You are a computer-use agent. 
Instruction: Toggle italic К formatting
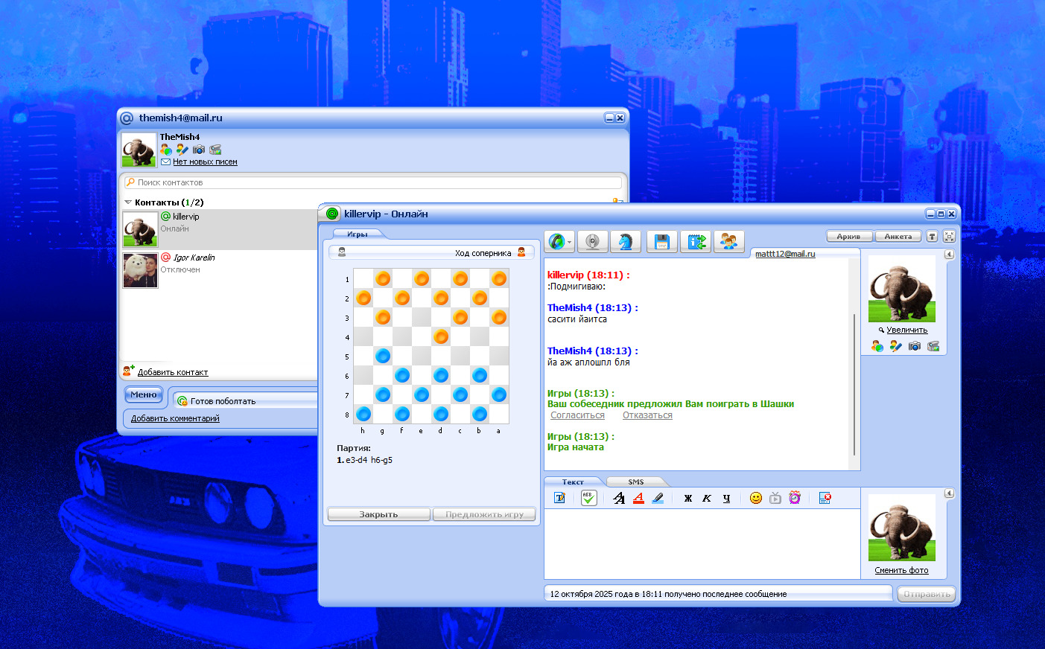tap(707, 498)
